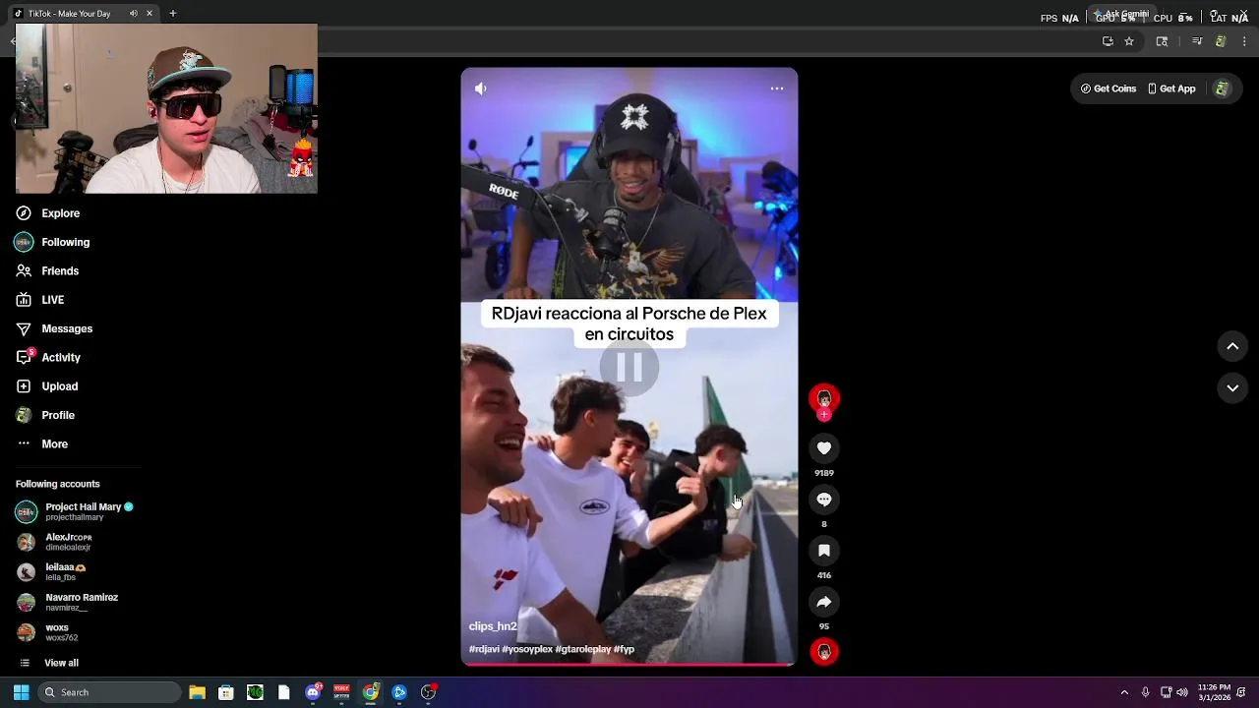Open the Friends section
This screenshot has height=708, width=1259.
[48, 270]
